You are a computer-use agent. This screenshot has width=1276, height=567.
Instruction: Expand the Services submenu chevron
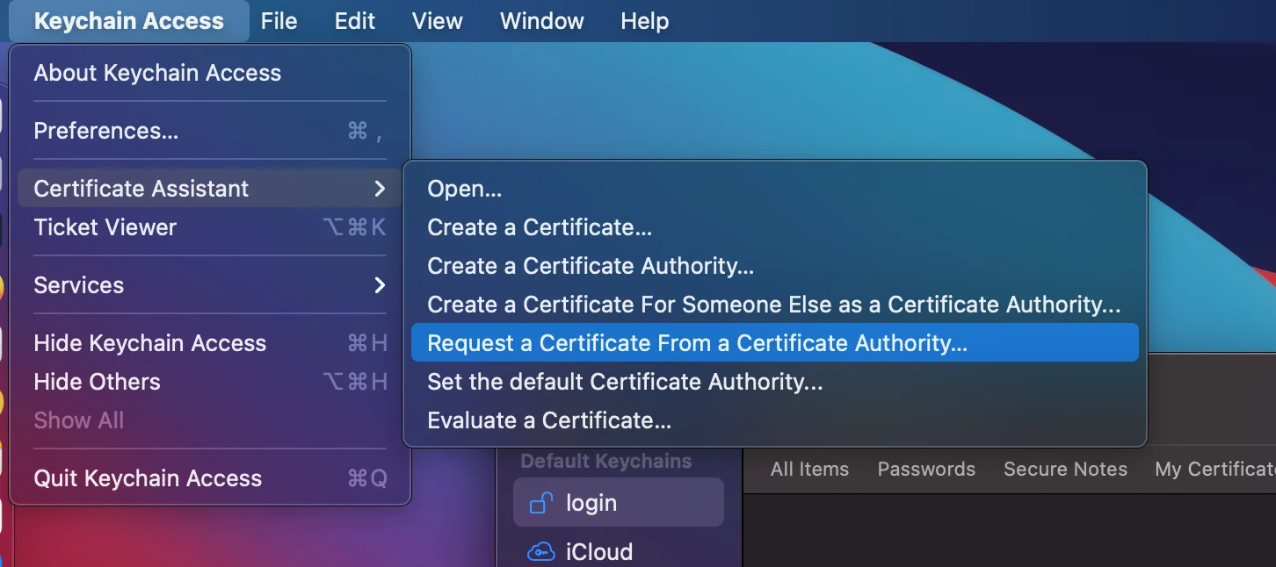point(380,285)
